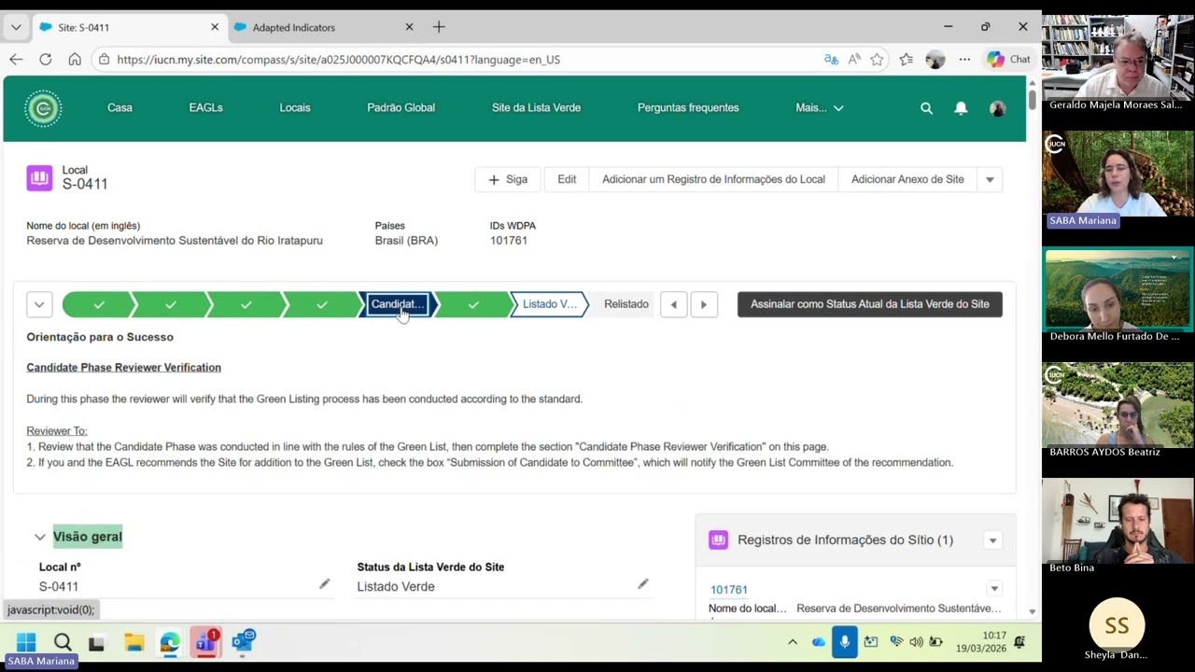Viewport: 1195px width, 672px height.
Task: Open more actions dropdown next to Adicionar Anexo
Action: [x=990, y=179]
